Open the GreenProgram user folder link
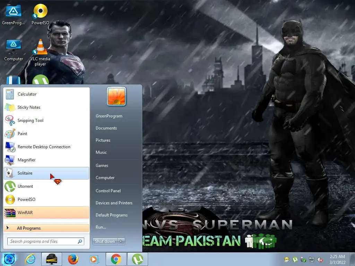 [109, 116]
